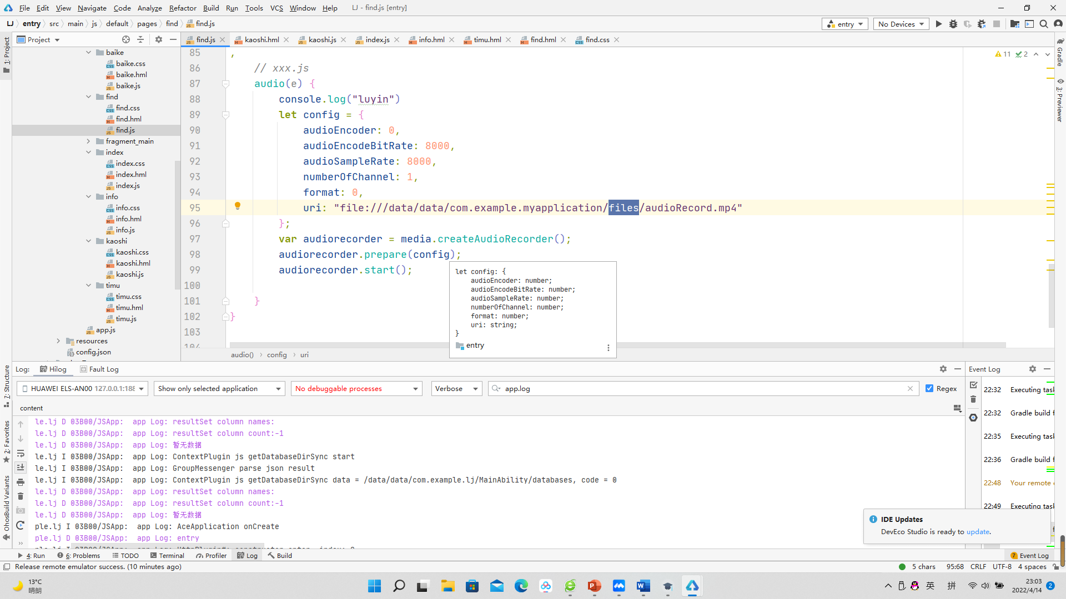Click scroll-to-end icon in Hilog sidebar

click(21, 468)
